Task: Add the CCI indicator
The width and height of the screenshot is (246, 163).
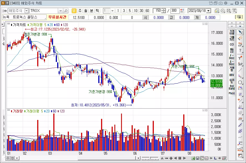Action: pos(232,44)
